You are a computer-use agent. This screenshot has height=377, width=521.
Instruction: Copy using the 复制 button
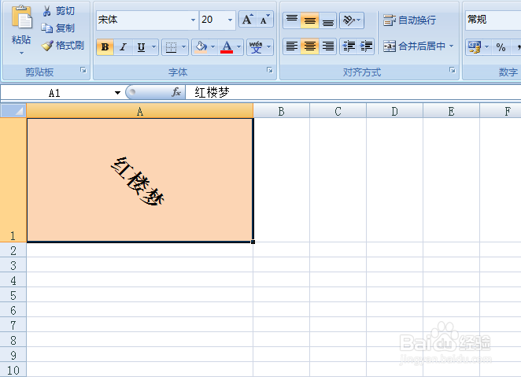coord(57,28)
